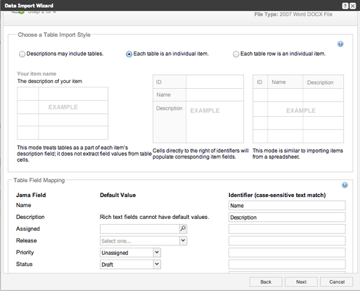Select 'Each table is an individual item'

point(129,54)
